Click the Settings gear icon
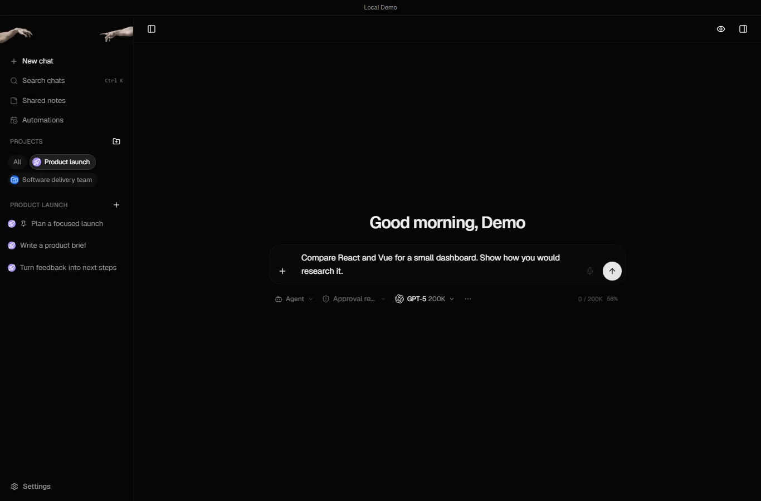This screenshot has height=501, width=761. pos(14,487)
